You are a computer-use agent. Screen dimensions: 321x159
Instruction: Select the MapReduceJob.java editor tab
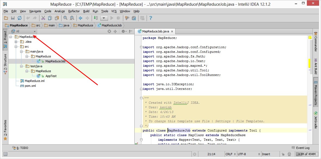(156, 31)
